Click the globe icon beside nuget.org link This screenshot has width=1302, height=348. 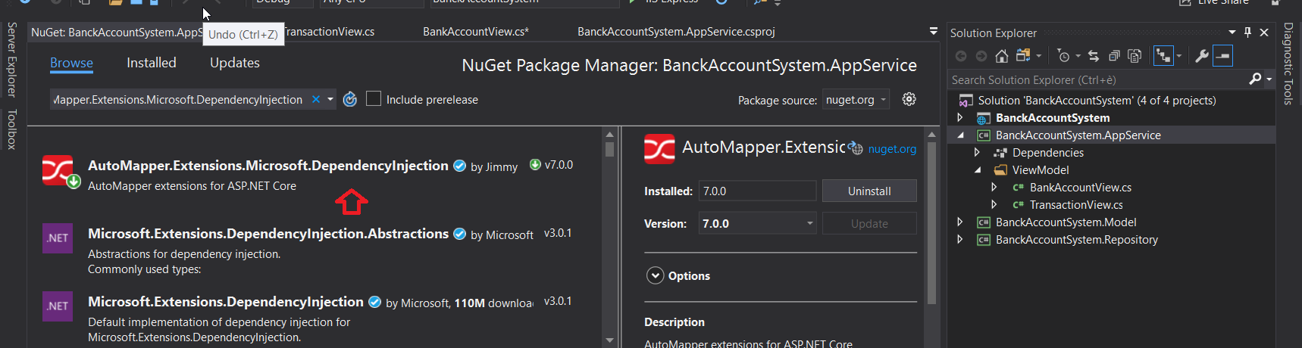coord(856,148)
